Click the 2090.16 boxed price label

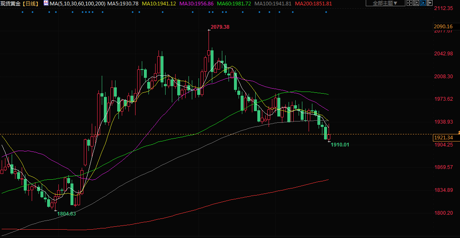[x=443, y=27]
